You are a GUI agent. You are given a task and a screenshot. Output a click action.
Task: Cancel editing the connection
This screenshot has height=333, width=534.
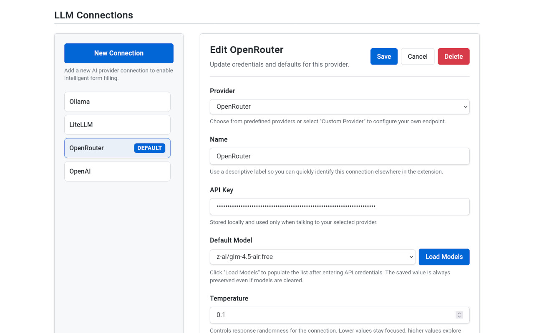click(417, 57)
